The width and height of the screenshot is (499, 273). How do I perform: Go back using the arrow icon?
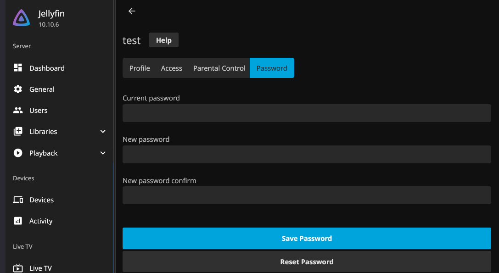click(132, 11)
